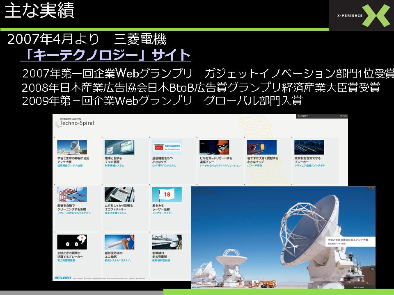Click the Tokyo station night rails thumbnail
Screen dimensions: 394x295
[309, 147]
